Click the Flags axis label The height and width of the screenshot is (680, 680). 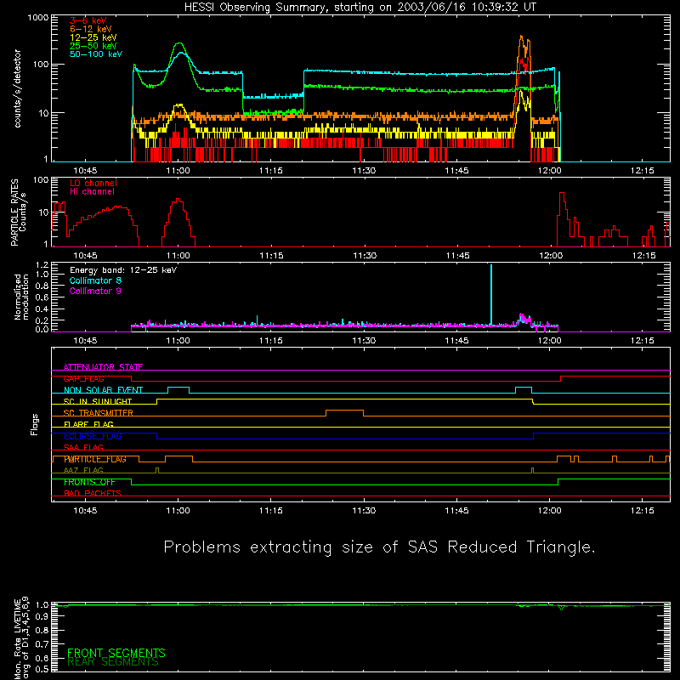click(34, 424)
